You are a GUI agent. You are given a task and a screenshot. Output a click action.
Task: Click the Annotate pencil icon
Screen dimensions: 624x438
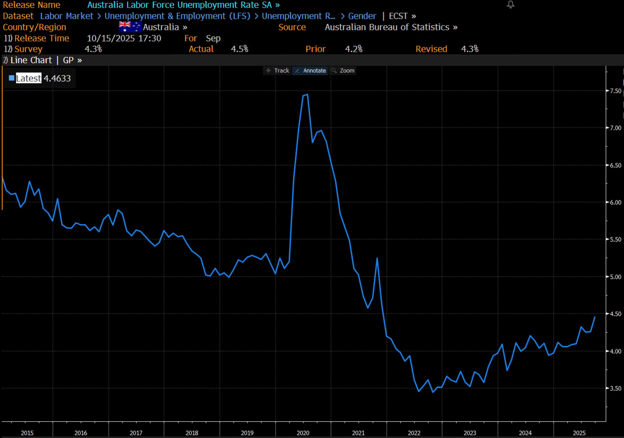tap(297, 71)
